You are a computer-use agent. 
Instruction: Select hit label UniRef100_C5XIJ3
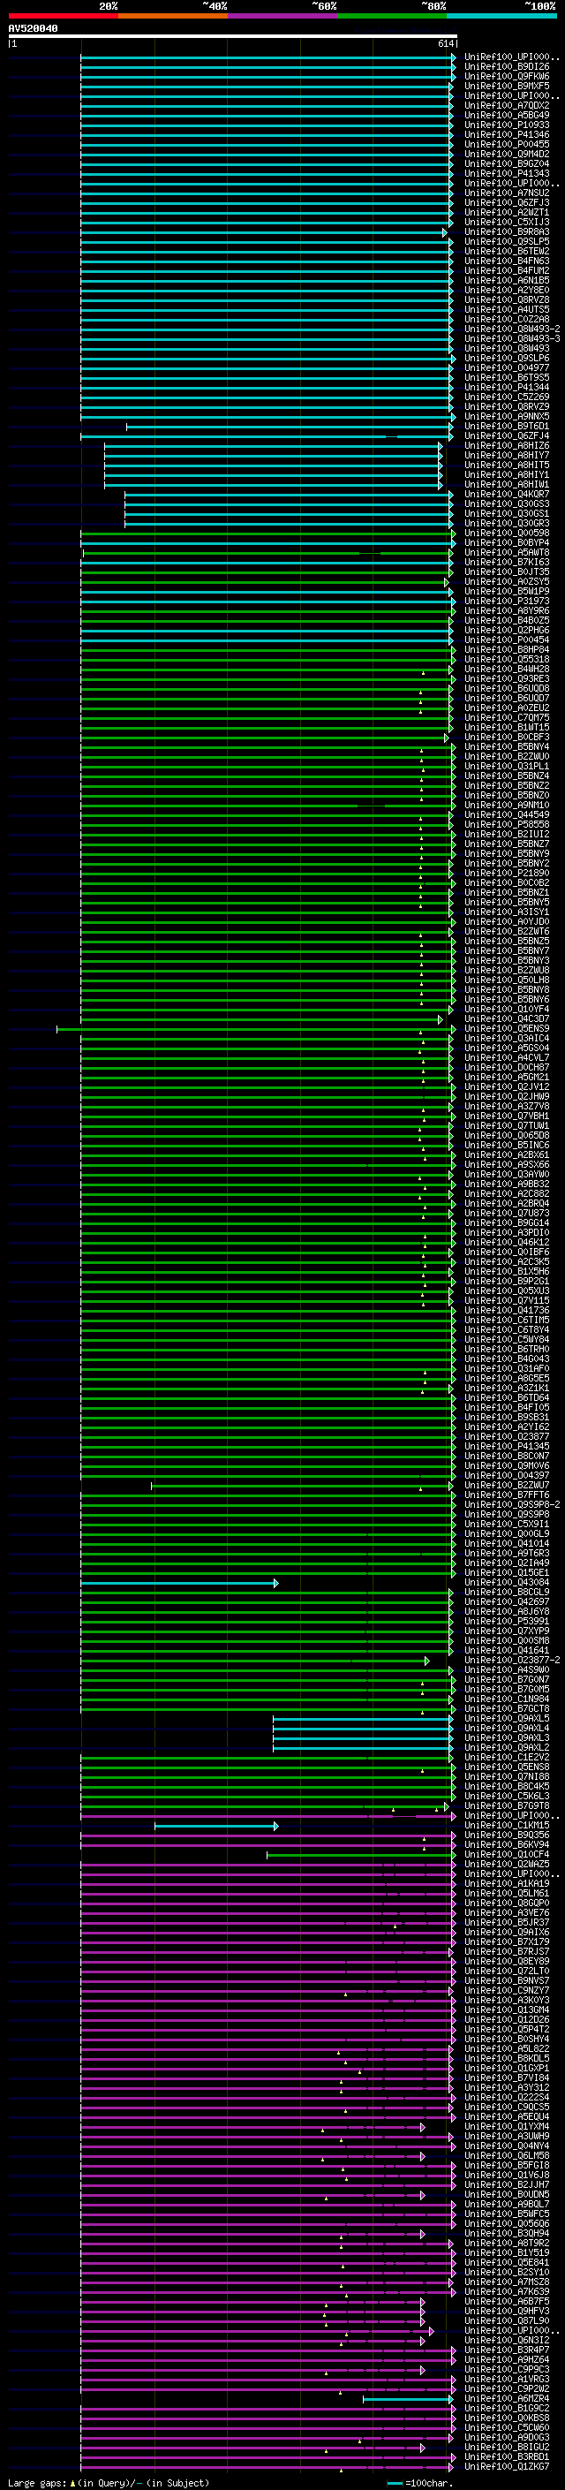point(506,223)
